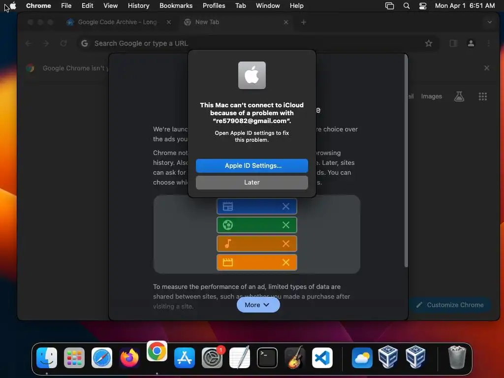Screen dimensions: 504x378
Task: Click Google Chrome icon in Dock
Action: tap(157, 351)
